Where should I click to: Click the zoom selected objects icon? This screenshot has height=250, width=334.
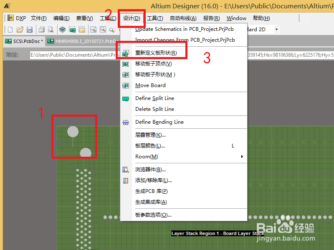pyautogui.click(x=112, y=30)
